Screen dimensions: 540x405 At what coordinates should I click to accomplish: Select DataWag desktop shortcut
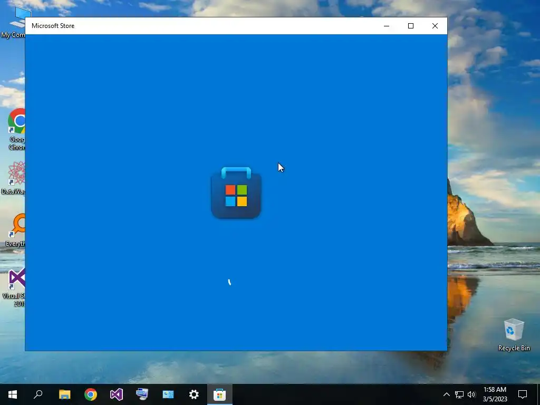[x=13, y=178]
